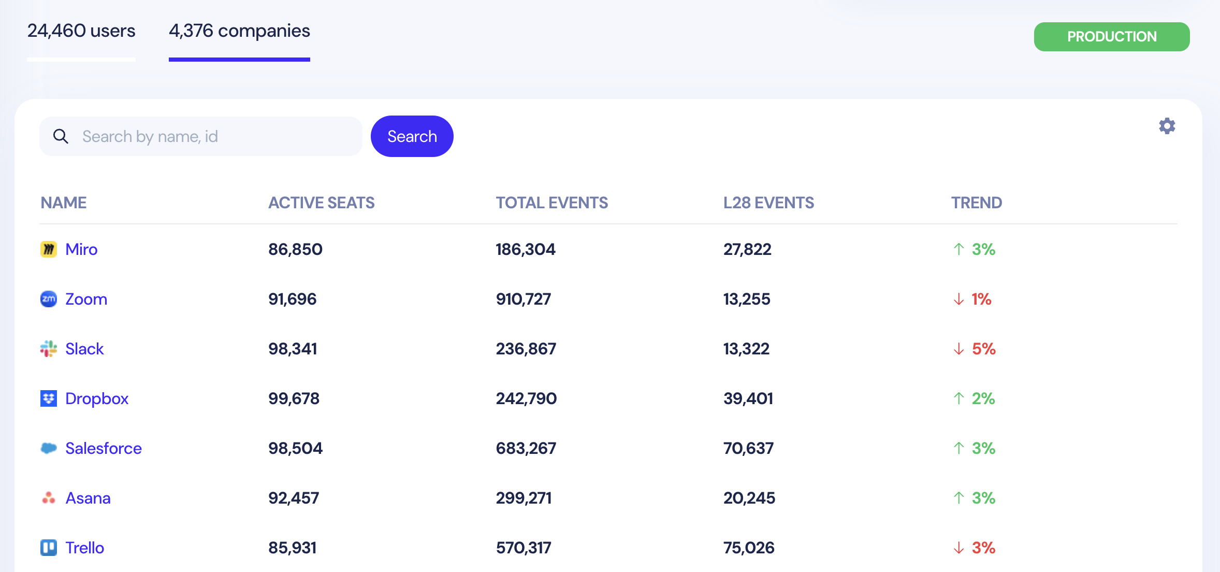The width and height of the screenshot is (1220, 572).
Task: Click the Salesforce cloud logo
Action: click(x=48, y=448)
